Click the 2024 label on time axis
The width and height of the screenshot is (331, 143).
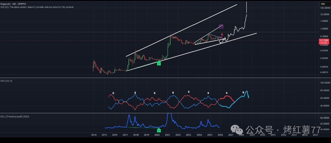[x=199, y=135]
